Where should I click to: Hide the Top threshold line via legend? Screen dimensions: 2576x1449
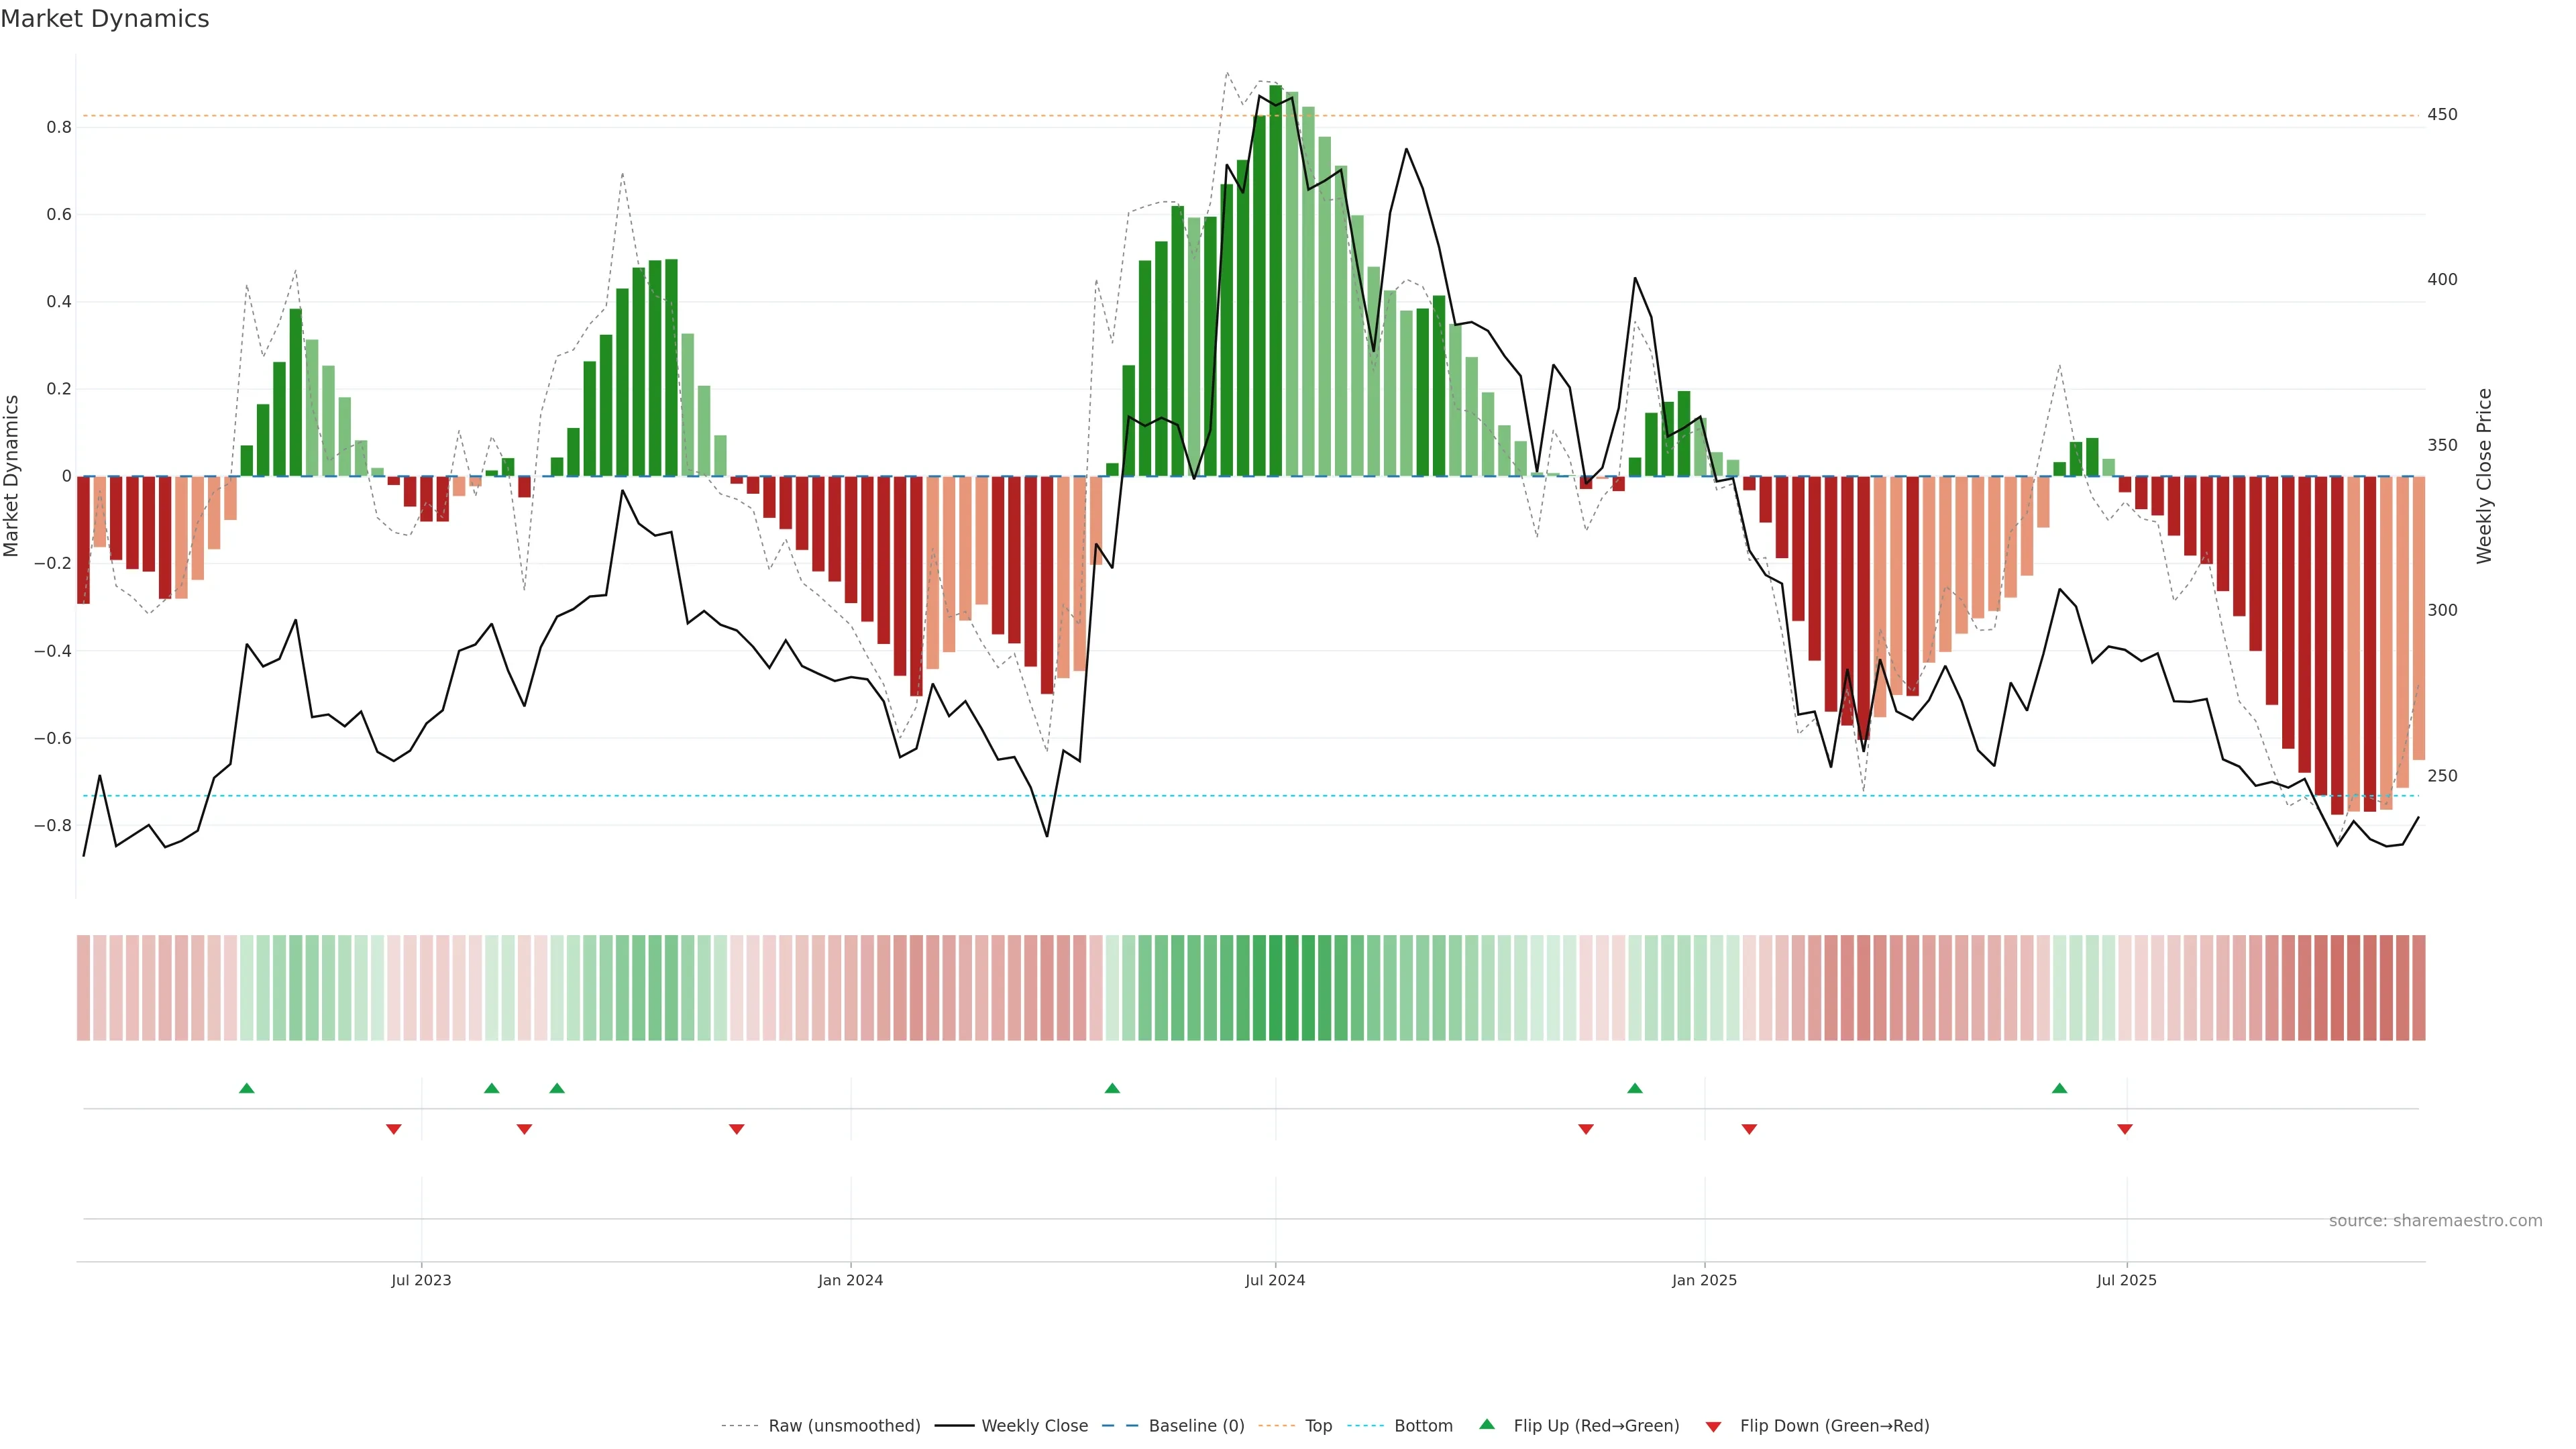pyautogui.click(x=1318, y=1426)
